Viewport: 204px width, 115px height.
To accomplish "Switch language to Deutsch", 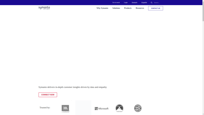I will [x=135, y=3].
